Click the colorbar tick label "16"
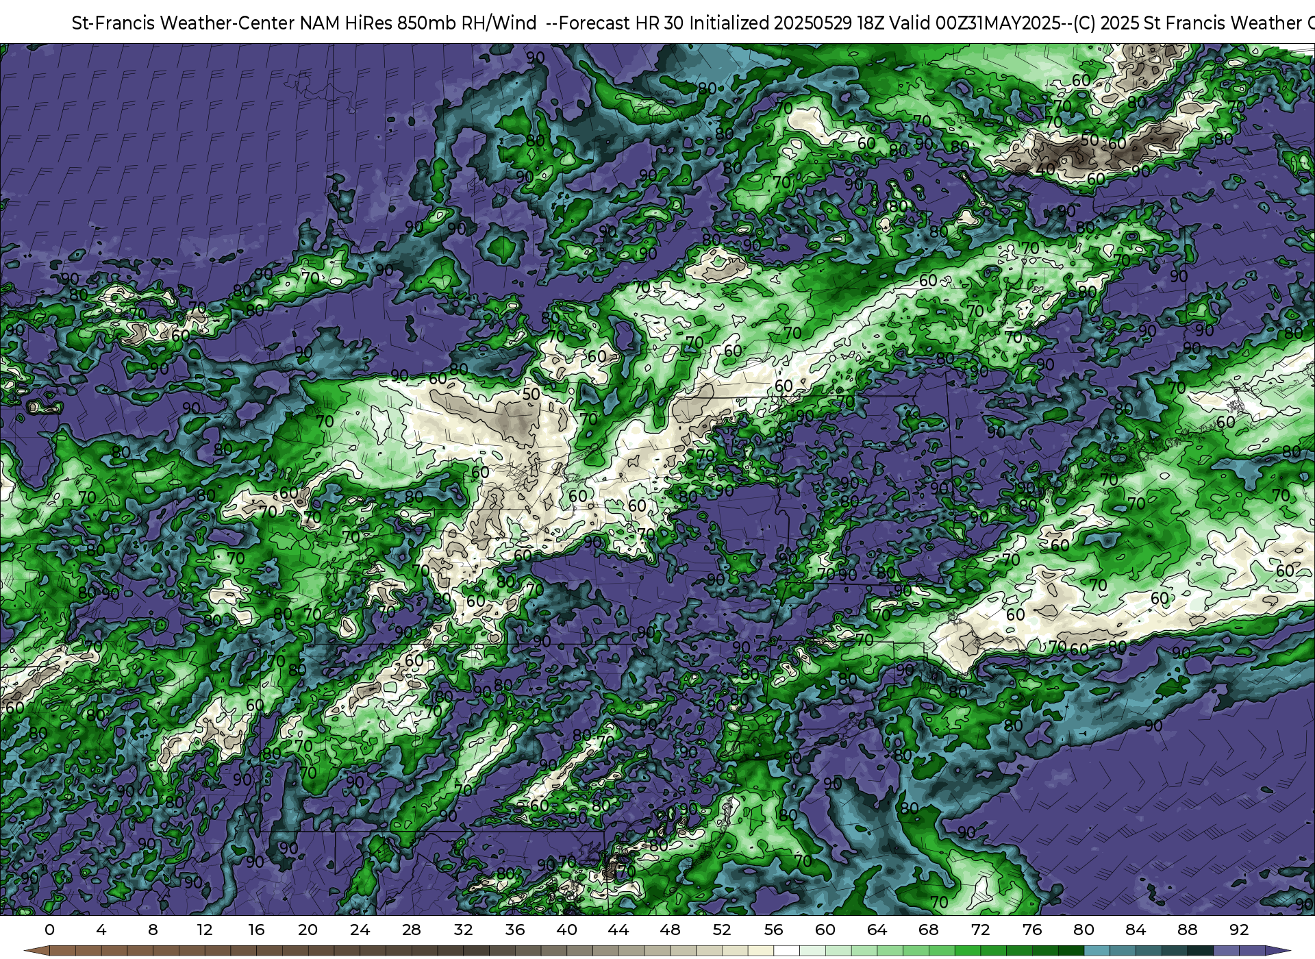The width and height of the screenshot is (1315, 959). pos(256,930)
